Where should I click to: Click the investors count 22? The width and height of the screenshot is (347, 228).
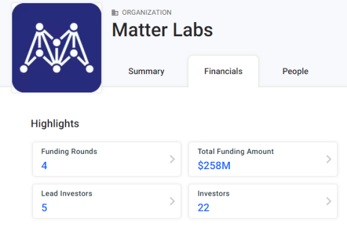click(204, 208)
